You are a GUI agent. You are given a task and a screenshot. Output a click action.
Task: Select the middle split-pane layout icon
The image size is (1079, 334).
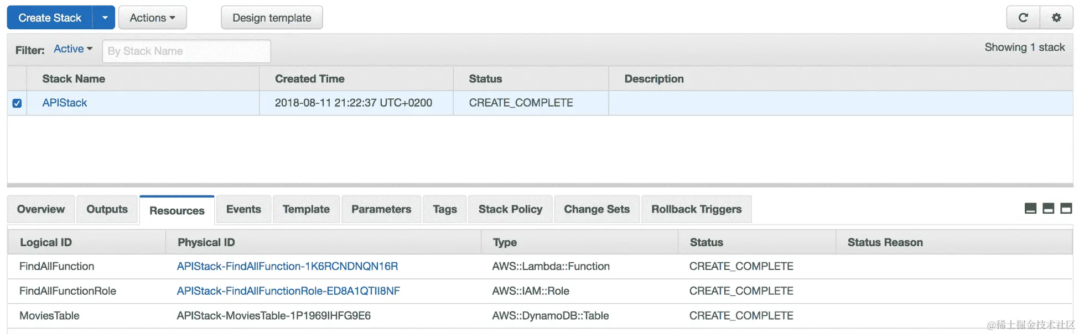[1048, 208]
